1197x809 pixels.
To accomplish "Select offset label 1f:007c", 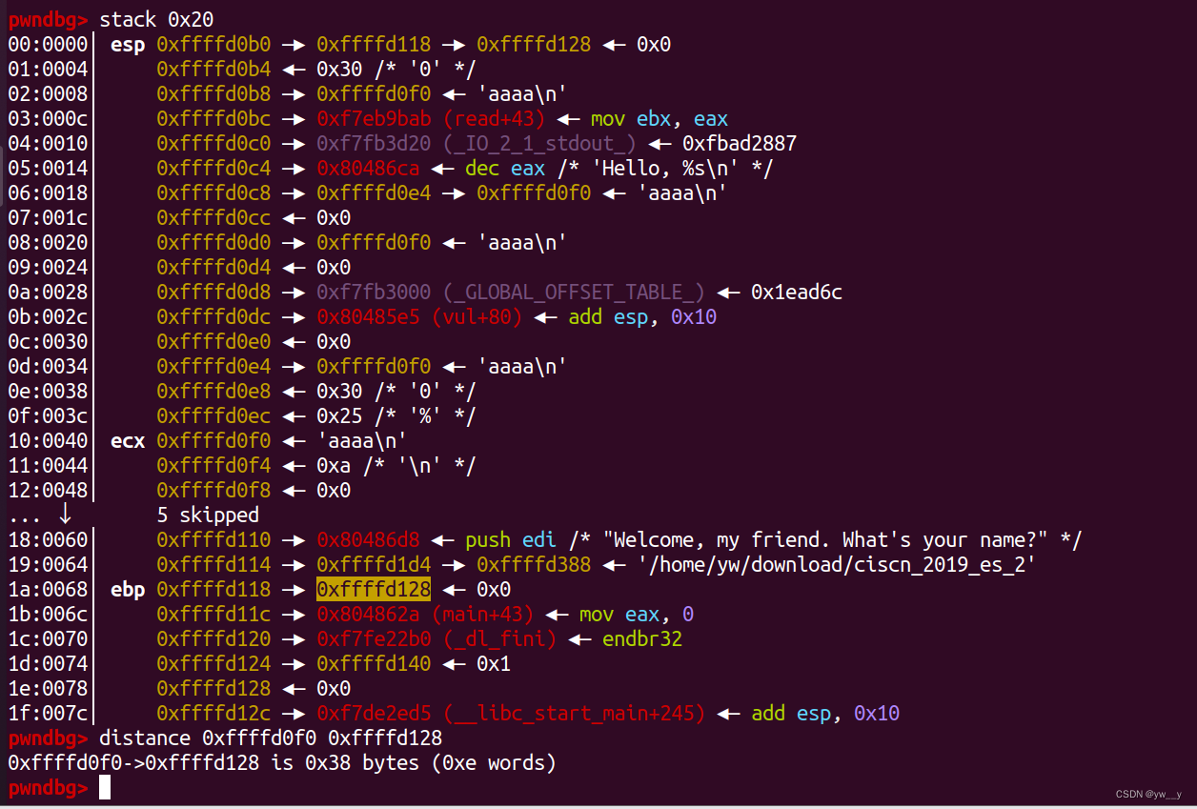I will [x=48, y=714].
